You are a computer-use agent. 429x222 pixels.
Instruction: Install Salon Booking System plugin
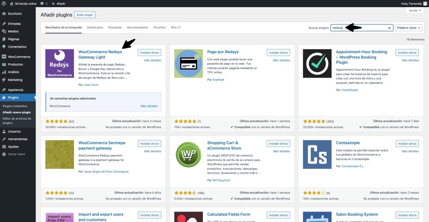pos(407,215)
